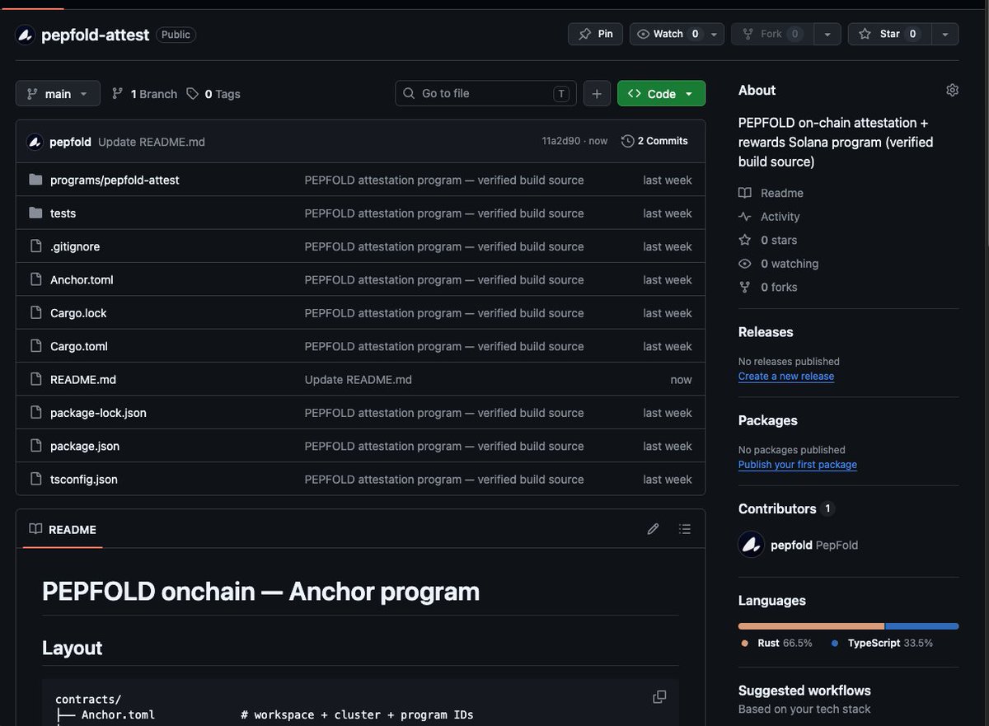Open the Cargo.lock file
The image size is (989, 726).
(x=78, y=313)
